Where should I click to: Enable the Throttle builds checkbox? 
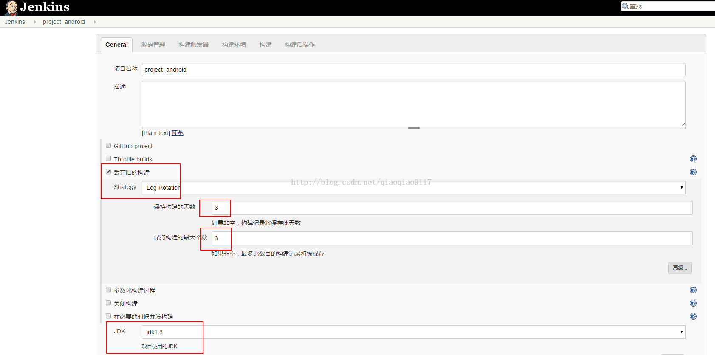pos(108,158)
